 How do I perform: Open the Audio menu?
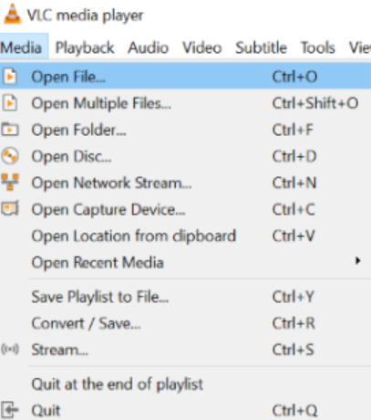coord(148,47)
